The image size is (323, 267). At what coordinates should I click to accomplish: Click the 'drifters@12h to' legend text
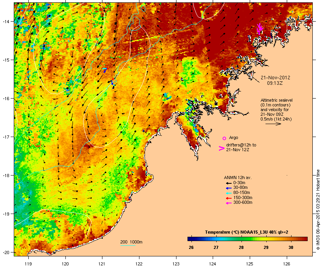pos(241,145)
